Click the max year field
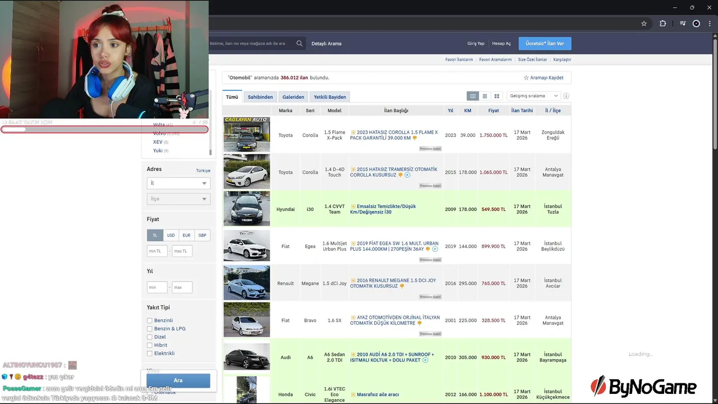This screenshot has height=404, width=718. (182, 287)
